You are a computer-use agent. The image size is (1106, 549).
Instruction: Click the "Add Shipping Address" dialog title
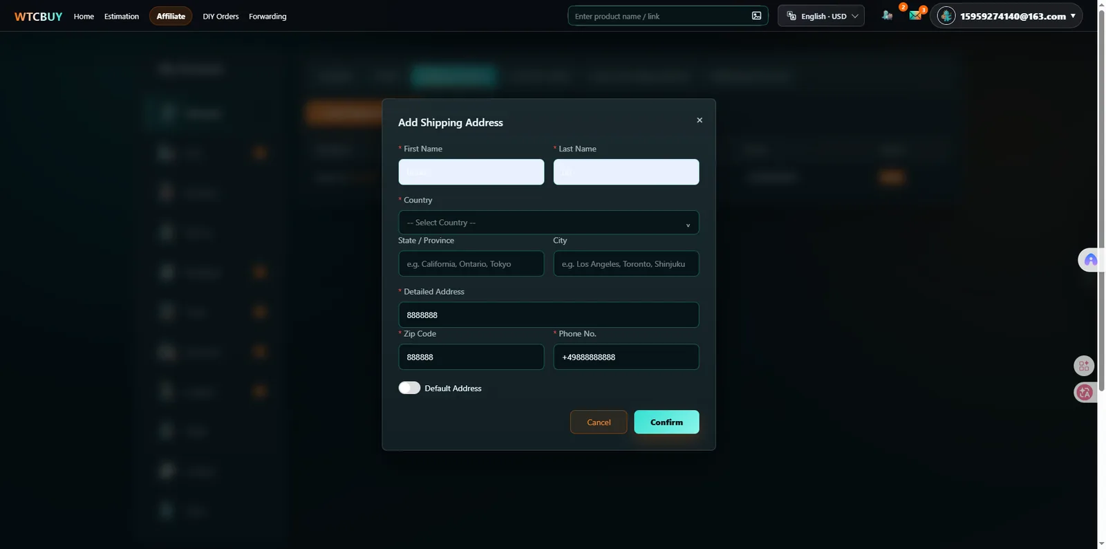click(451, 122)
